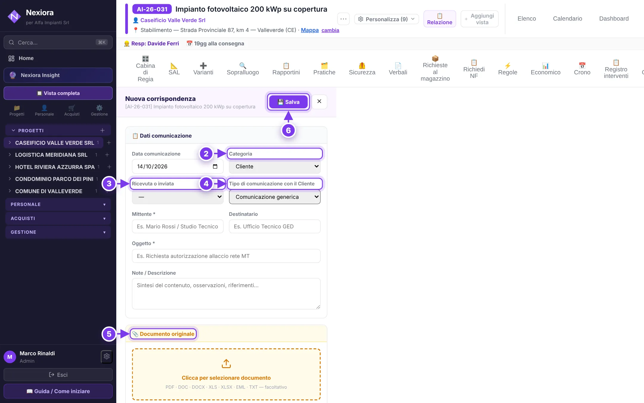The height and width of the screenshot is (403, 644).
Task: Expand the PERSONALE sidebar section
Action: [58, 204]
